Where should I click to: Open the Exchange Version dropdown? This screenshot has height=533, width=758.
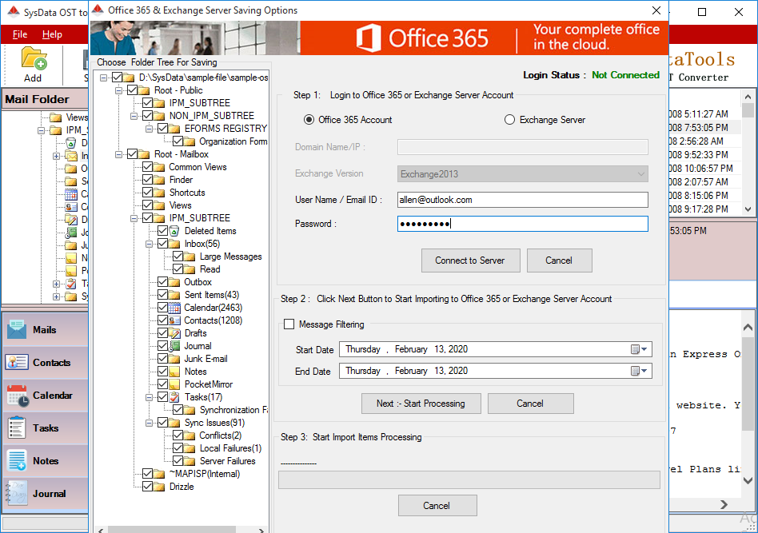click(x=523, y=174)
